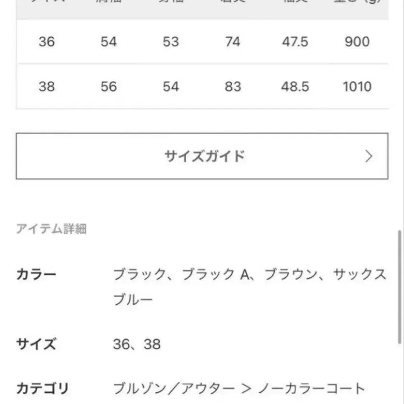Click the ブラック、ブラック A color list text
This screenshot has width=404, height=404.
click(180, 275)
